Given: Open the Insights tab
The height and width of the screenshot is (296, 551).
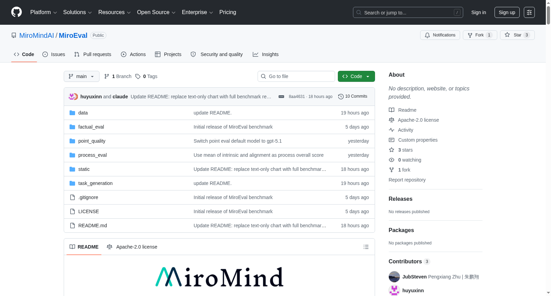Looking at the screenshot, I should [x=266, y=54].
